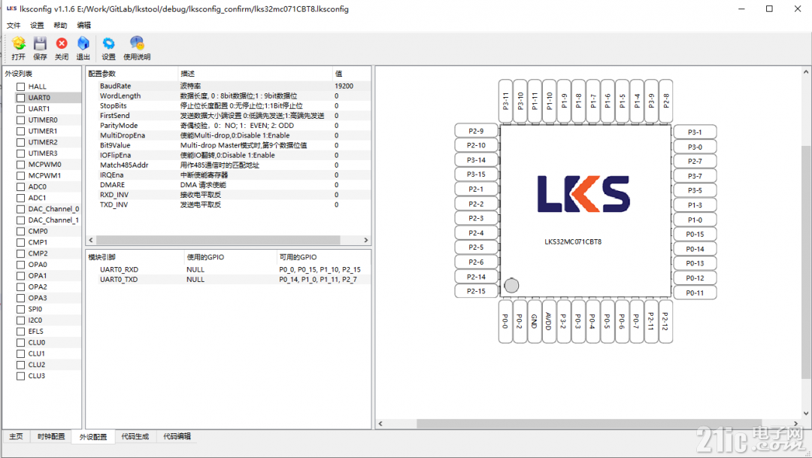Click the StopBits parameter name
Image resolution: width=812 pixels, height=458 pixels.
tap(114, 106)
